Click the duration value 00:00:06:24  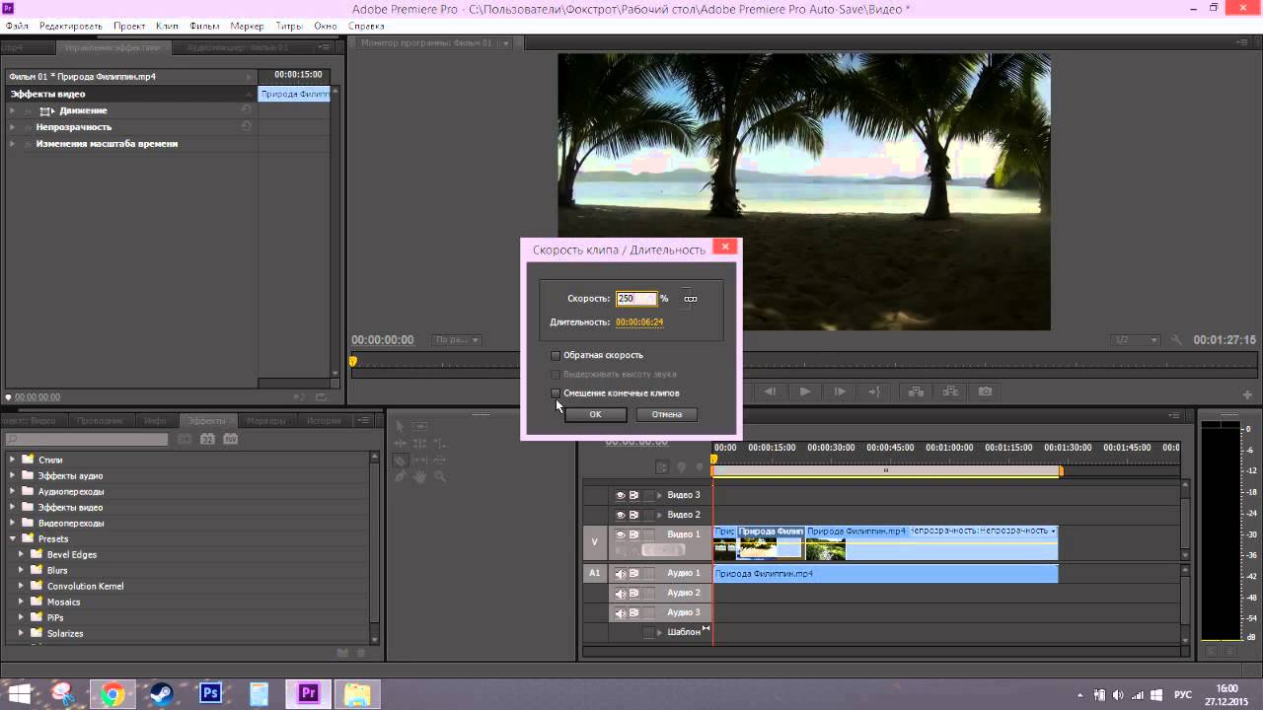639,322
